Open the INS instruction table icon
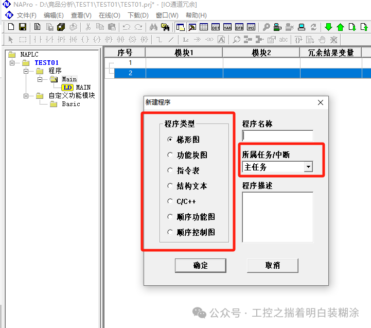 point(251,27)
